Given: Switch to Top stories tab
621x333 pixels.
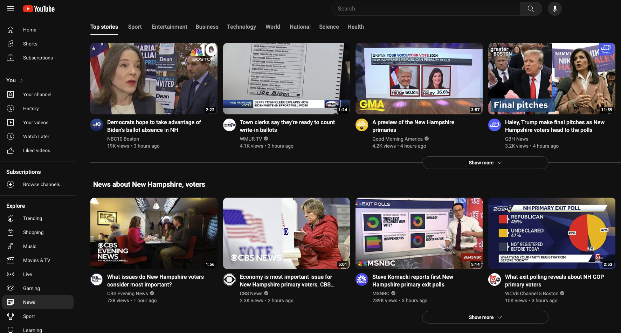Looking at the screenshot, I should (104, 27).
